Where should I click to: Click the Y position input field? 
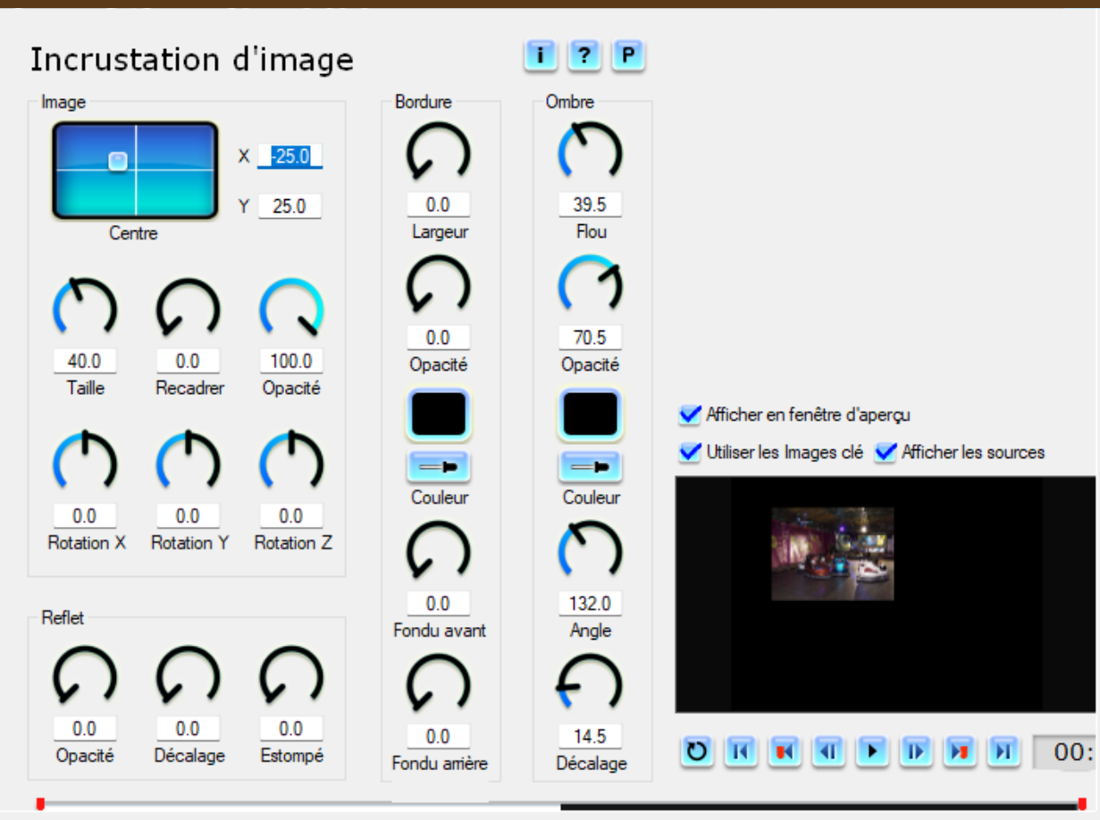pyautogui.click(x=290, y=206)
